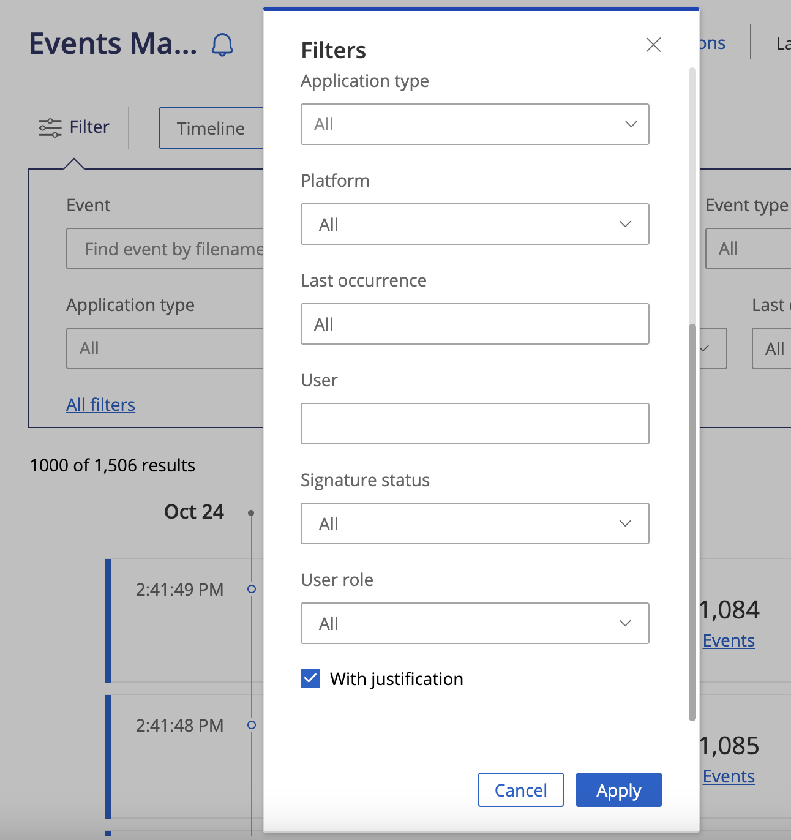Close the Filters panel with X
Screen dimensions: 791x840
[653, 45]
